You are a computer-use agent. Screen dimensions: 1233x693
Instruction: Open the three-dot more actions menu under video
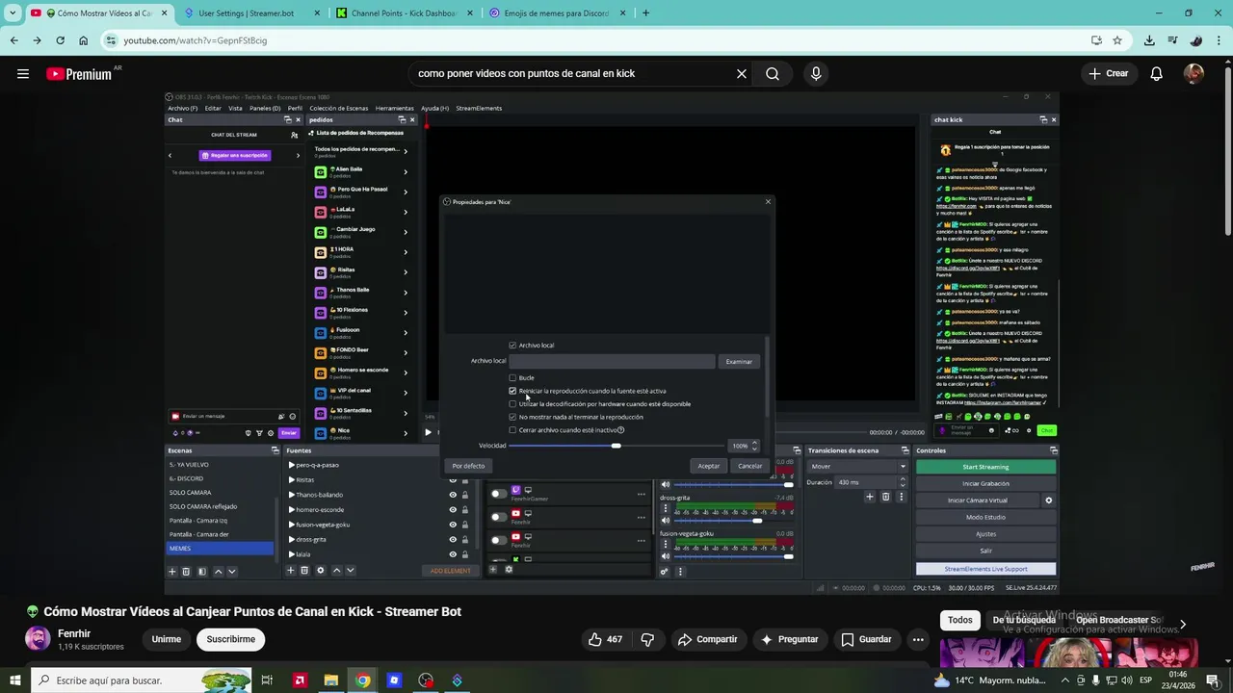coord(918,639)
